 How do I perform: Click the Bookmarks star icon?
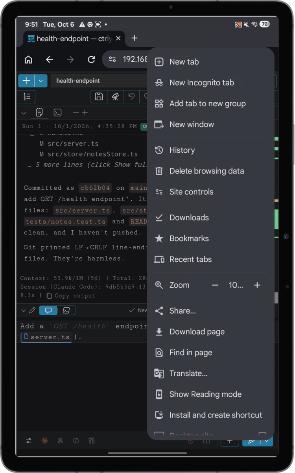(159, 238)
